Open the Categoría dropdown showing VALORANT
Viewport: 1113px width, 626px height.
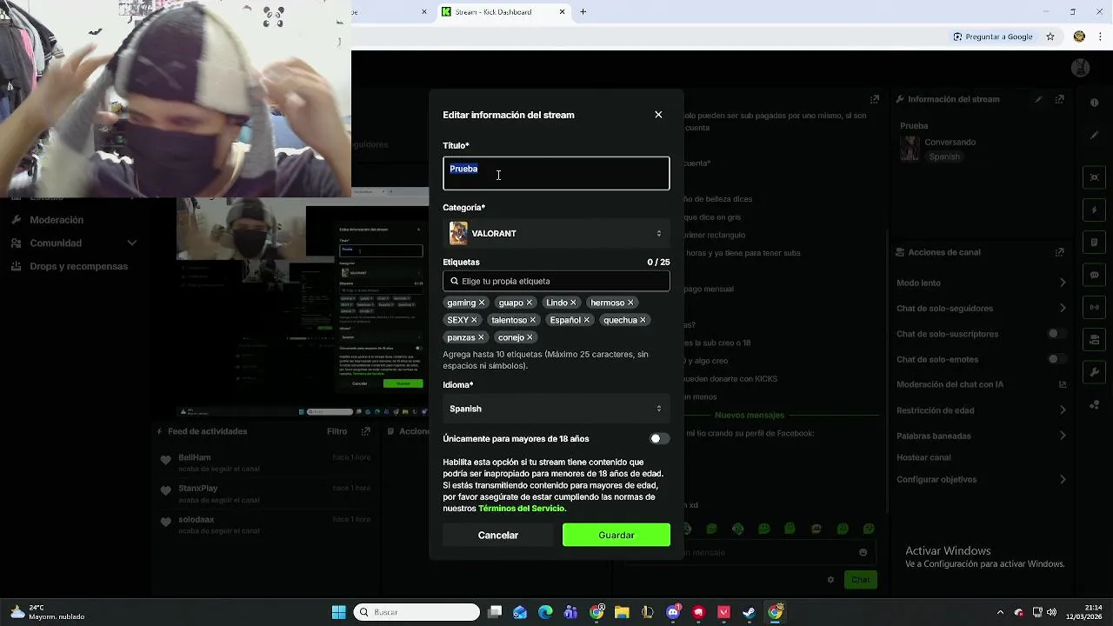click(556, 233)
